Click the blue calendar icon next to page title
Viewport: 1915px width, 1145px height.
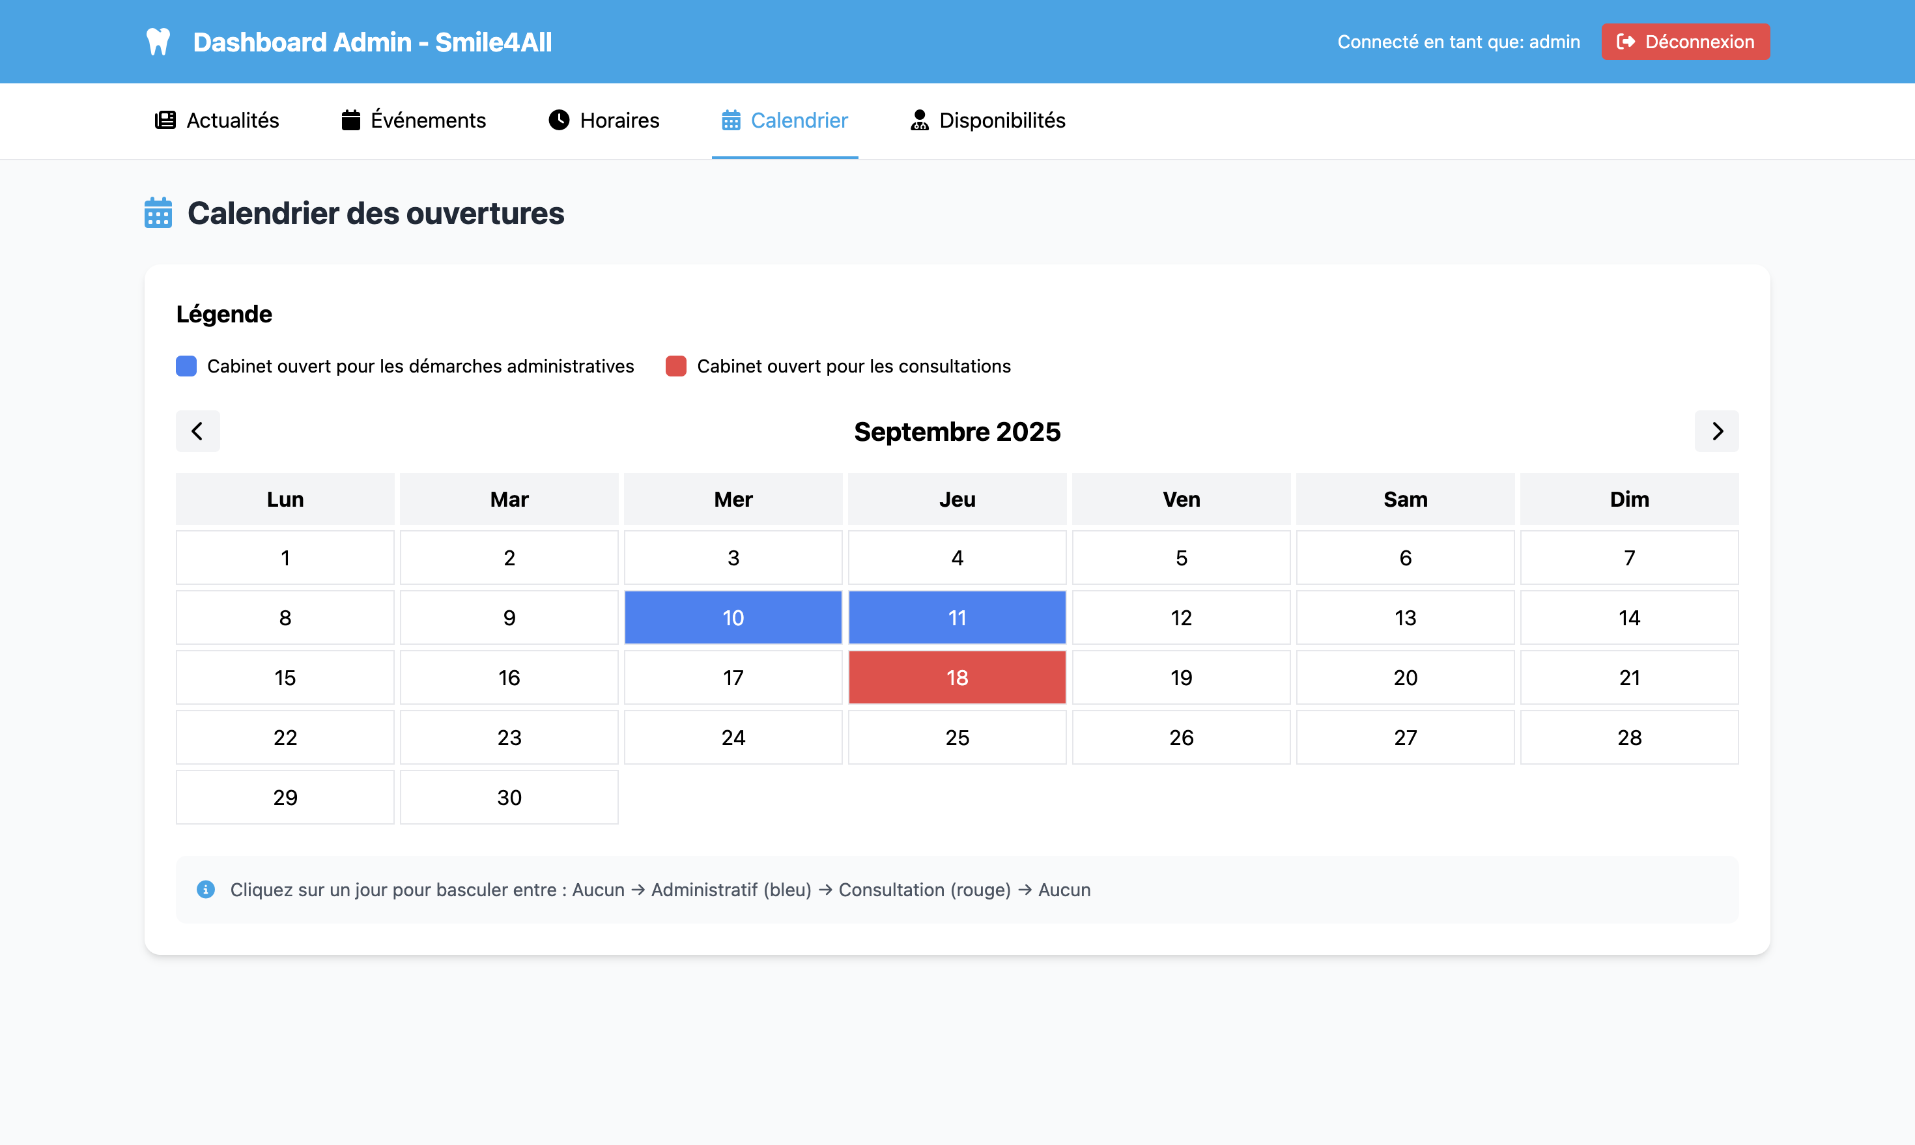[x=158, y=213]
